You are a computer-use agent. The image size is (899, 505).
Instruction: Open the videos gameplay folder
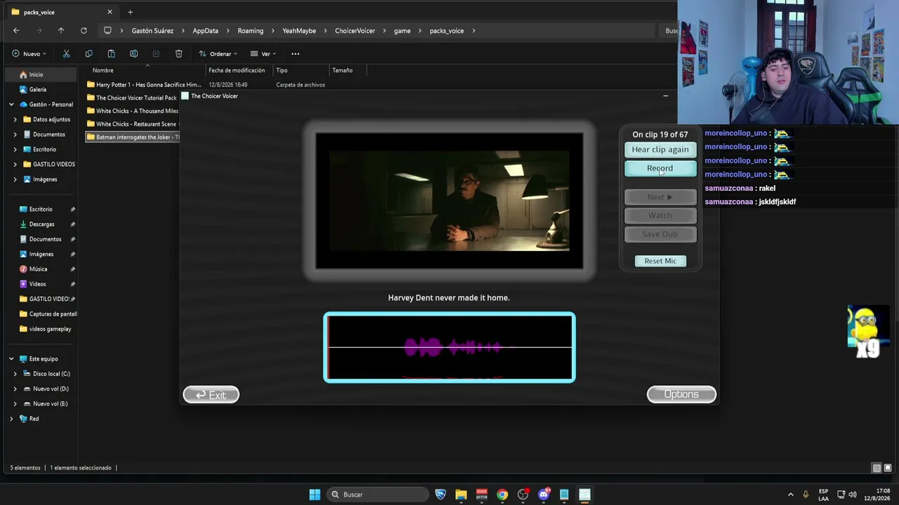[x=50, y=329]
